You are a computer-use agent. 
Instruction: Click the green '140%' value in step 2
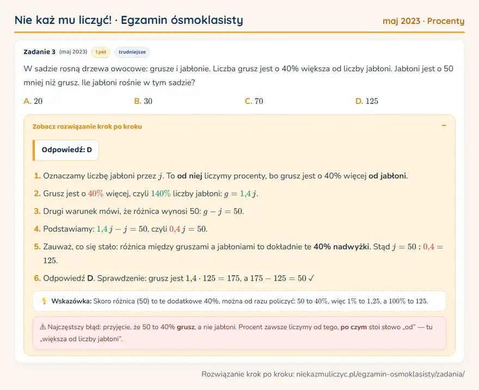coord(161,194)
